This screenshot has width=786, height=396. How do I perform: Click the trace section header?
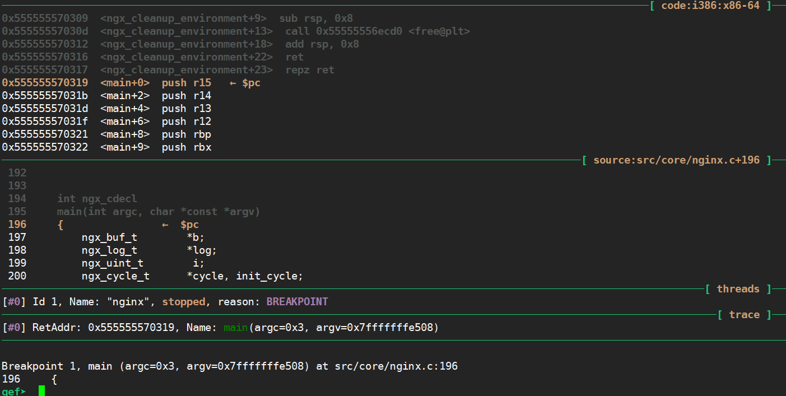coord(744,315)
